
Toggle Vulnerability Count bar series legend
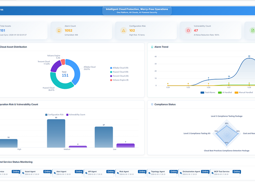coord(76,115)
